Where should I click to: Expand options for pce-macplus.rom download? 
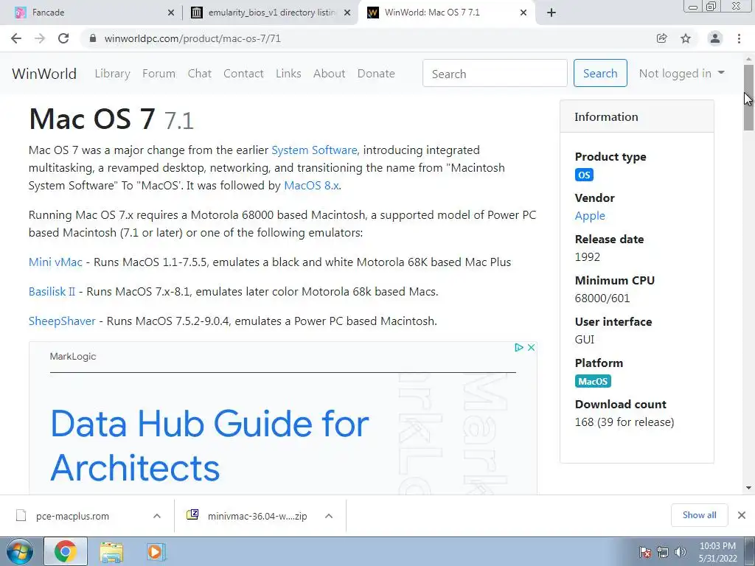(157, 516)
